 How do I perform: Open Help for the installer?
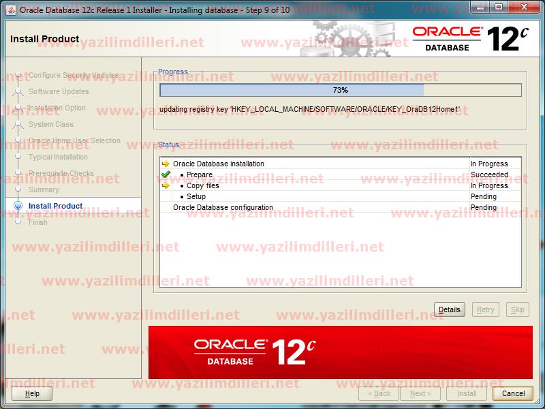(x=32, y=393)
